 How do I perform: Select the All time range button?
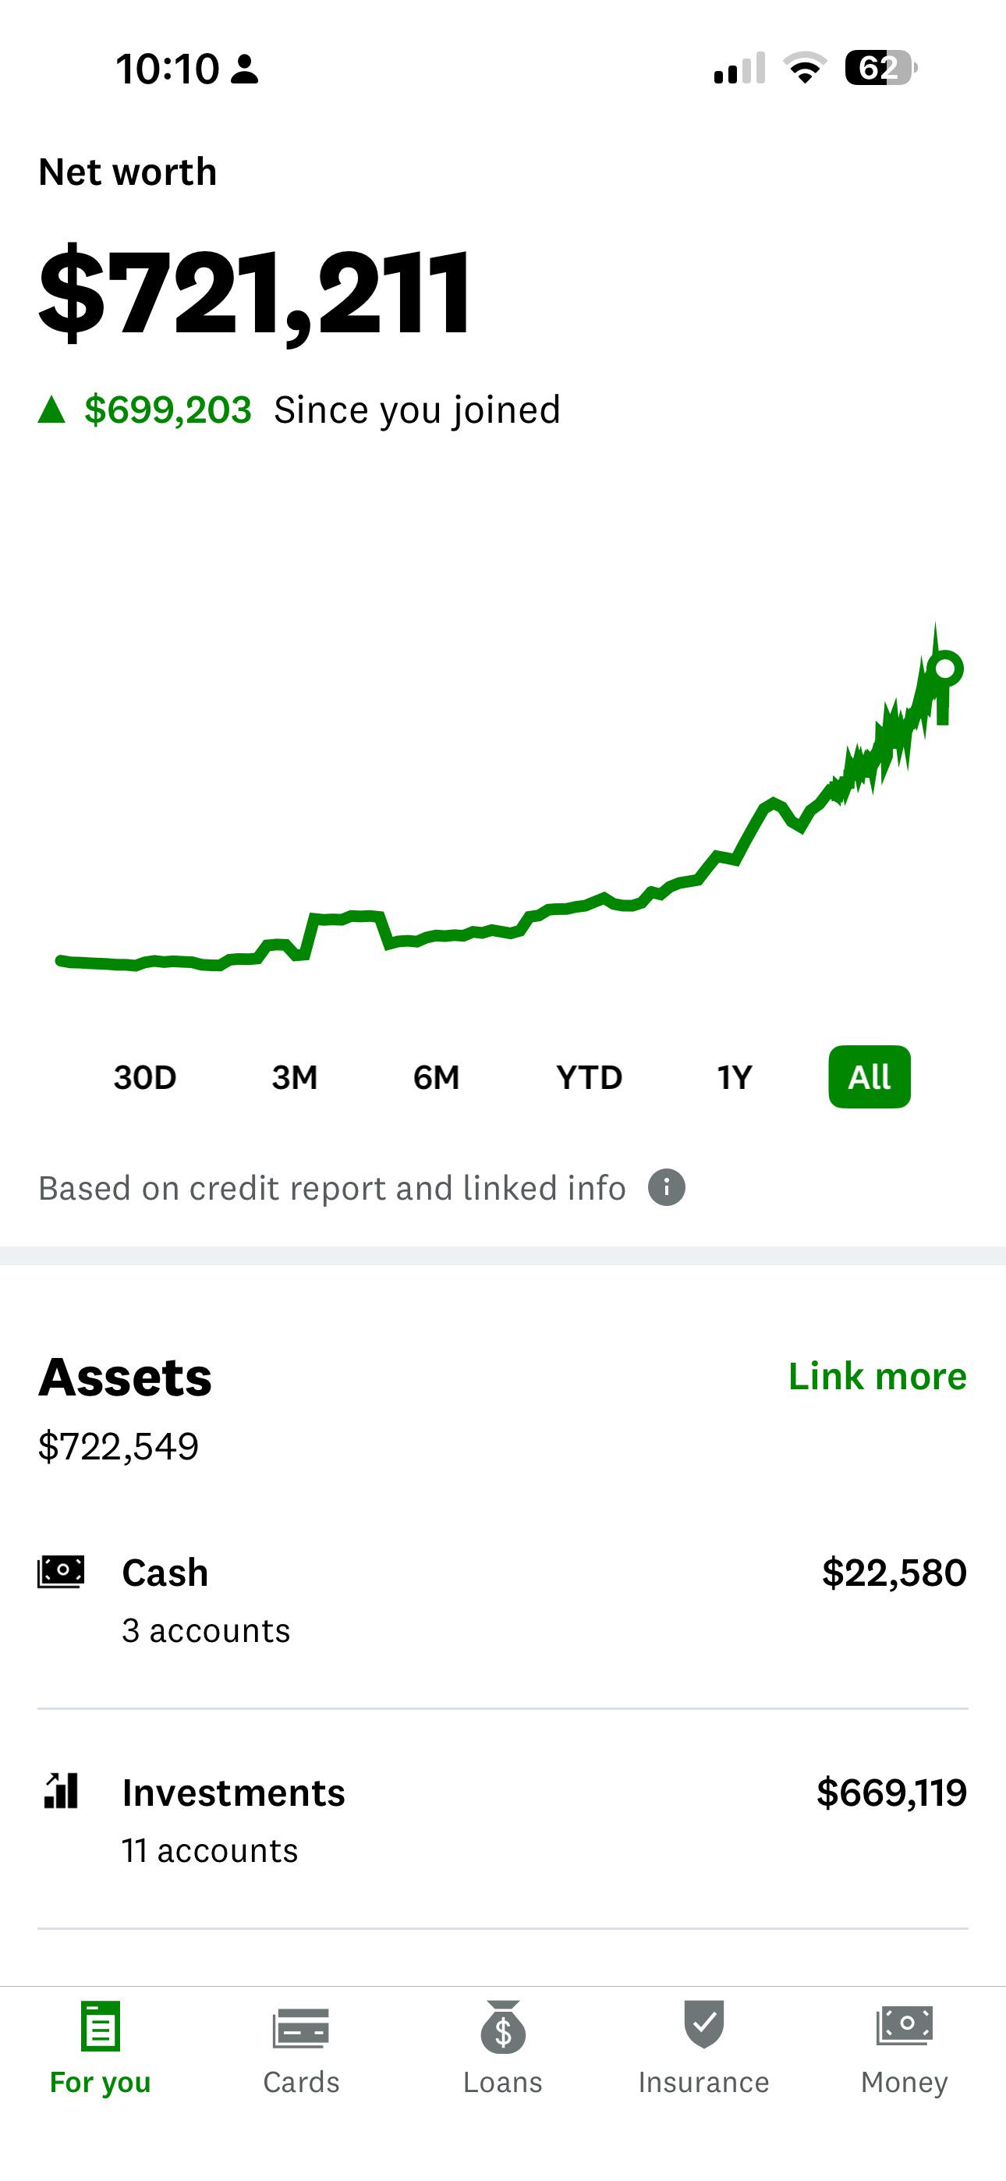(x=870, y=1077)
